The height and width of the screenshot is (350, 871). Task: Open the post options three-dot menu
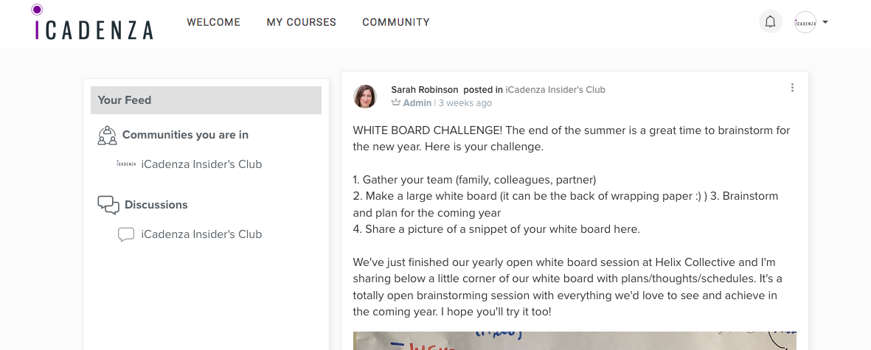point(792,88)
